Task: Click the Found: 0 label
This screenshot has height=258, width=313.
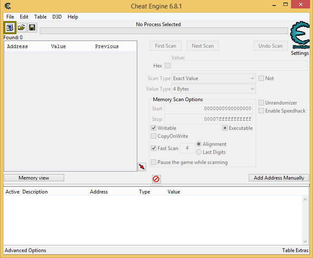Action: pos(13,38)
